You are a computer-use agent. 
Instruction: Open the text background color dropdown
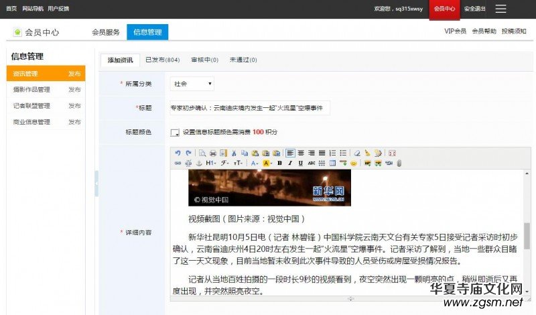click(x=267, y=163)
